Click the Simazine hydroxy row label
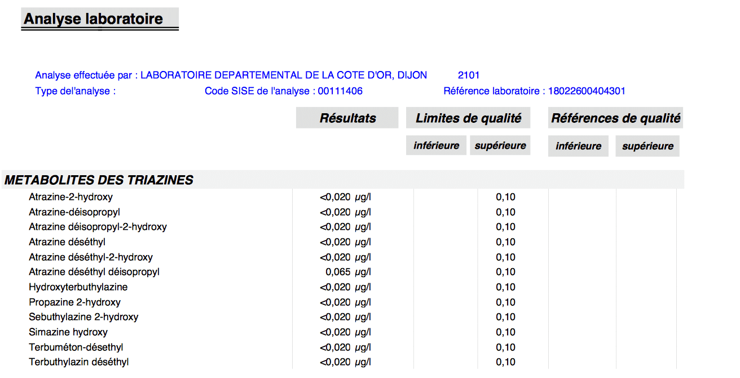The width and height of the screenshot is (740, 378). [68, 332]
